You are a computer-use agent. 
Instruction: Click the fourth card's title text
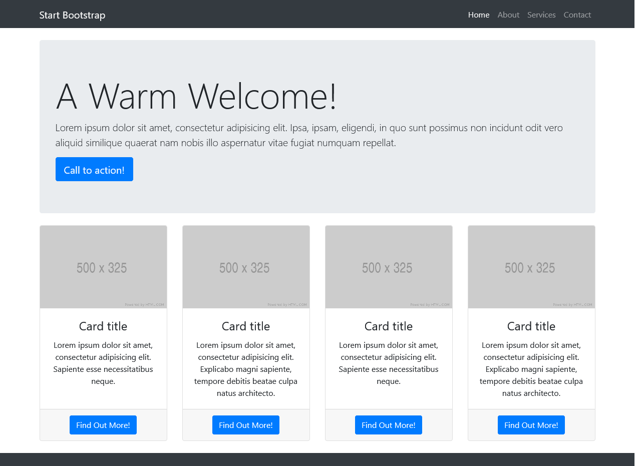[531, 326]
